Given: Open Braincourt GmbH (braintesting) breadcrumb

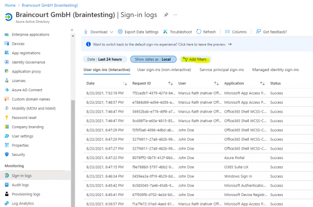Looking at the screenshot, I should [50, 5].
